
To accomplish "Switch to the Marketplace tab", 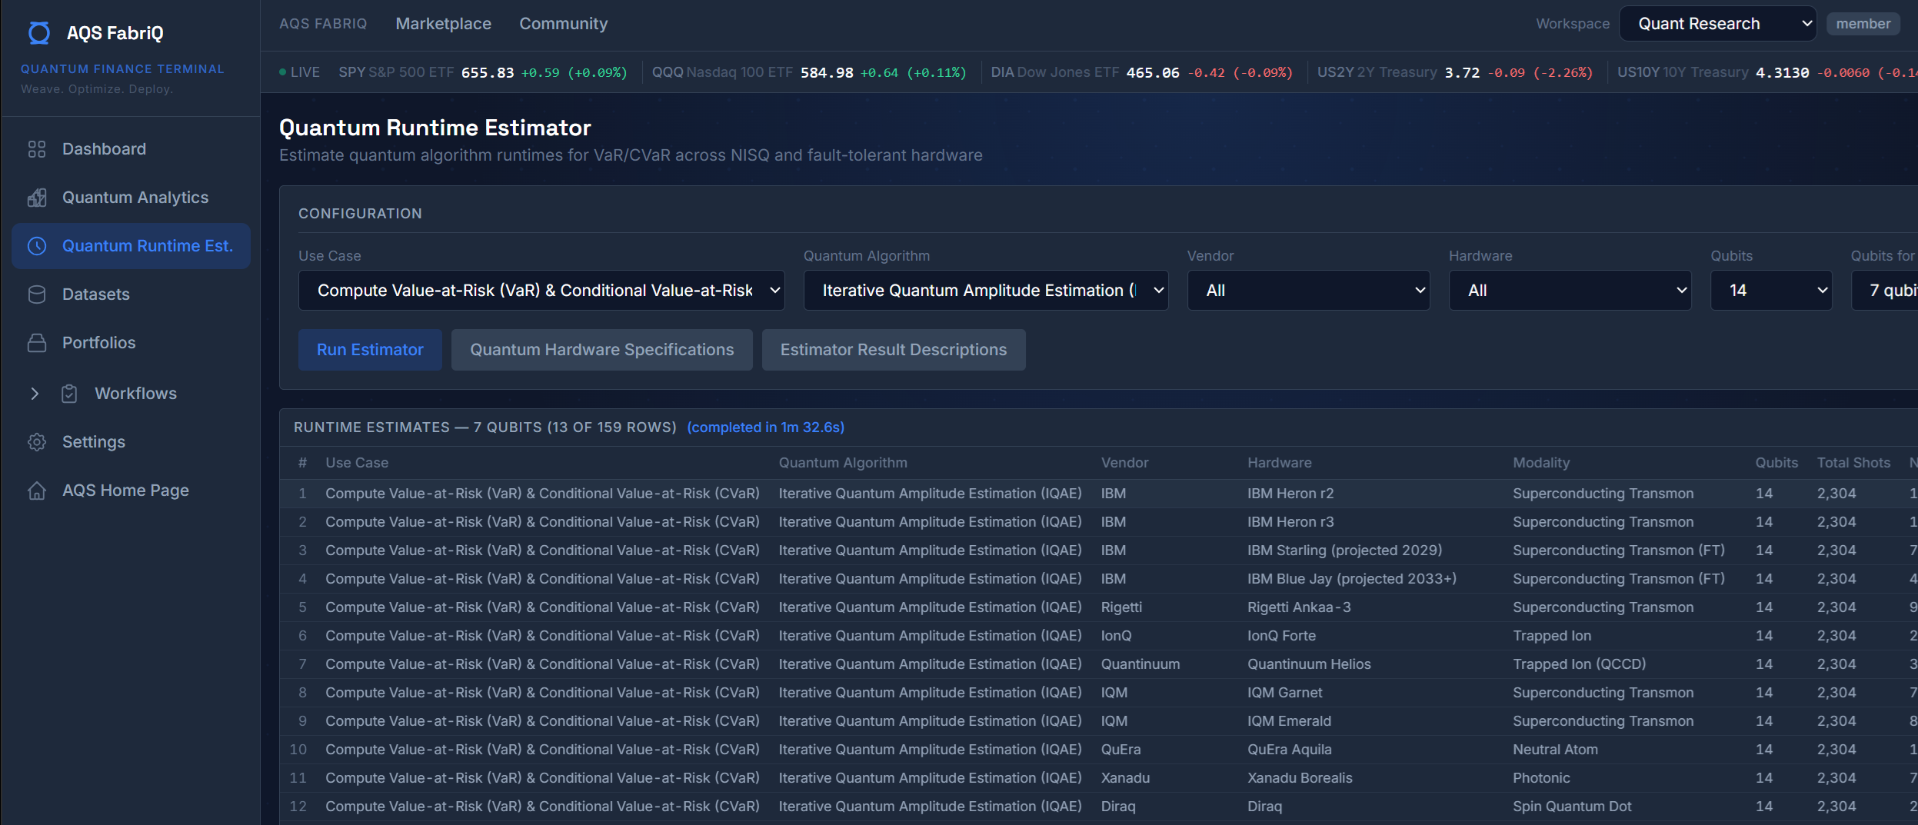I will [443, 23].
